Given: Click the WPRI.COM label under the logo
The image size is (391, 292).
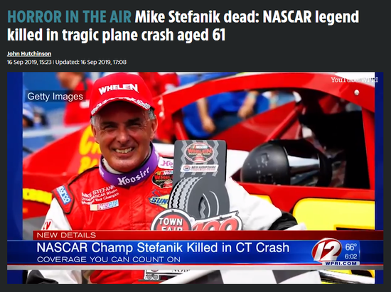Looking at the screenshot, I should point(341,264).
